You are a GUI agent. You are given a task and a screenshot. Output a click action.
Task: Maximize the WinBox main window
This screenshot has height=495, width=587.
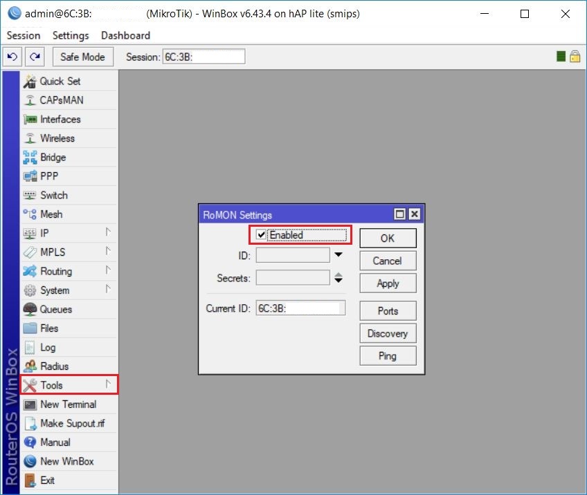[x=525, y=14]
